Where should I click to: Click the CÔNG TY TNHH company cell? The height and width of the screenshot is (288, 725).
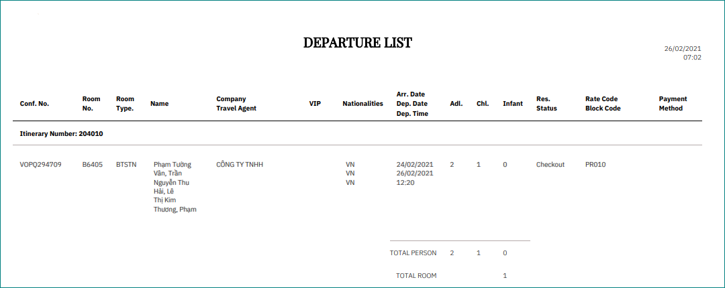click(240, 164)
